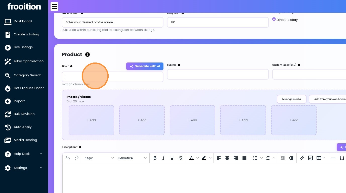The height and width of the screenshot is (193, 346).
Task: Click the help icon beside Description label
Action: pos(80,147)
